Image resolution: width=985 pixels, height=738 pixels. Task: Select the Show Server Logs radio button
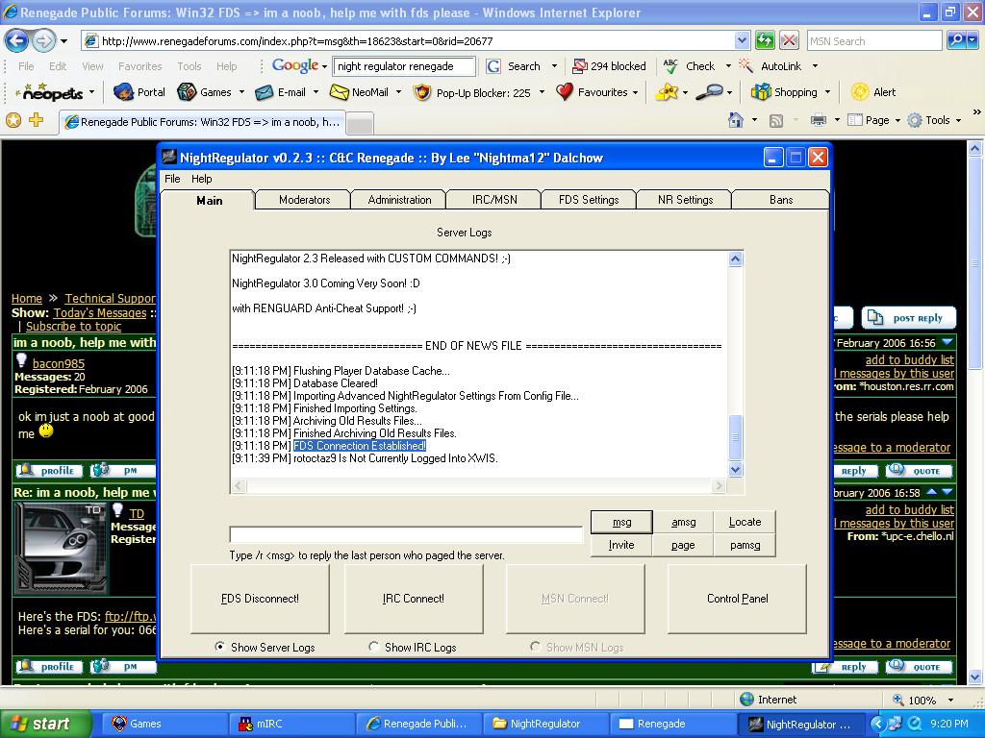point(220,647)
